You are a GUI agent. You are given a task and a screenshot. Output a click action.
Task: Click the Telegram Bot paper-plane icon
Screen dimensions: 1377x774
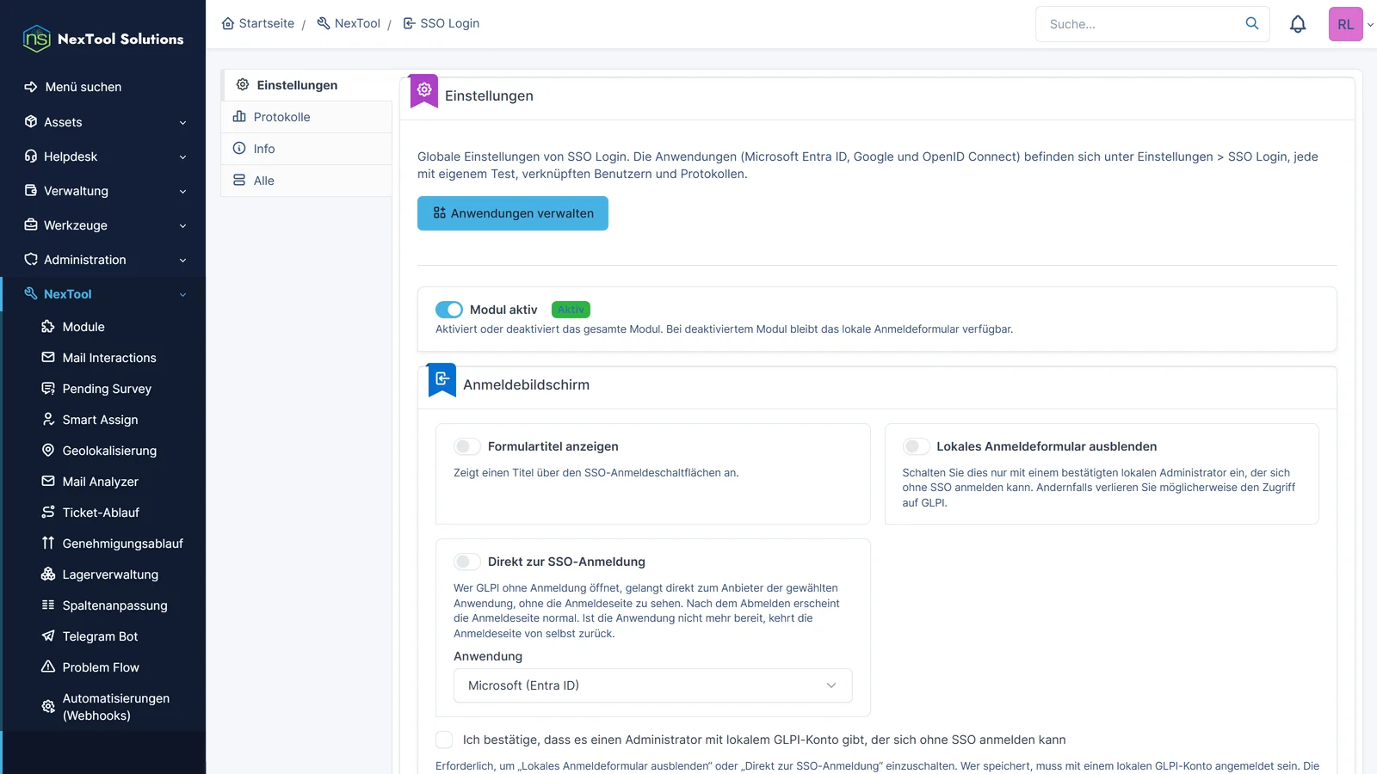pos(48,636)
